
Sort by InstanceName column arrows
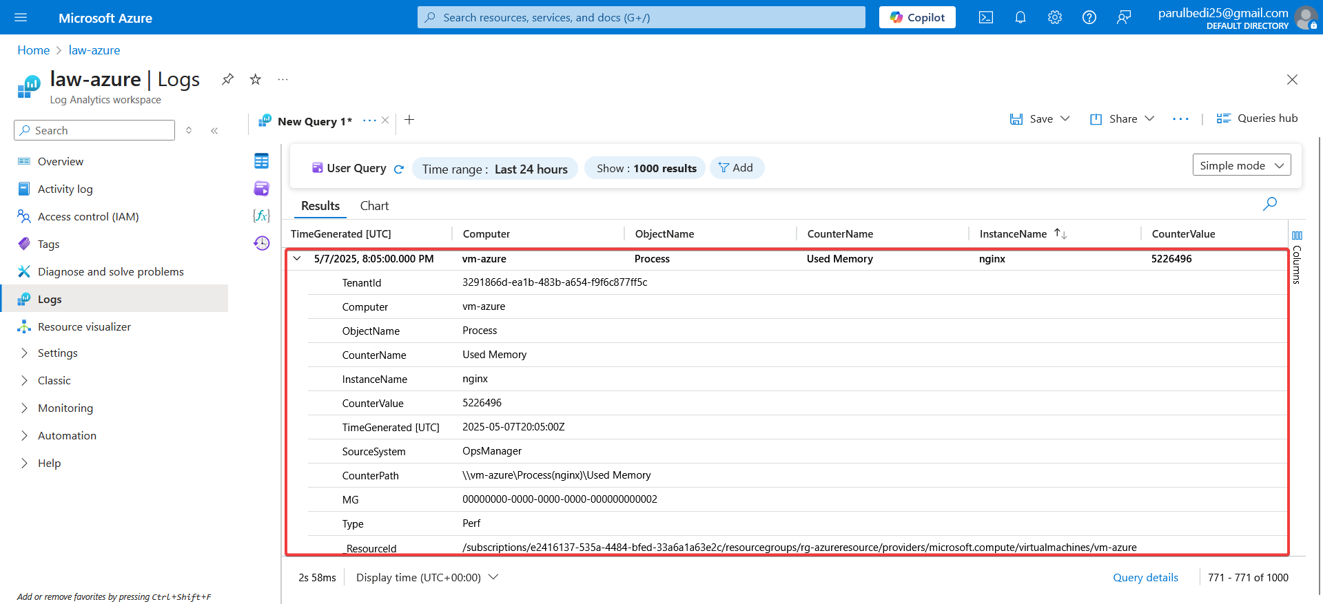pyautogui.click(x=1060, y=234)
